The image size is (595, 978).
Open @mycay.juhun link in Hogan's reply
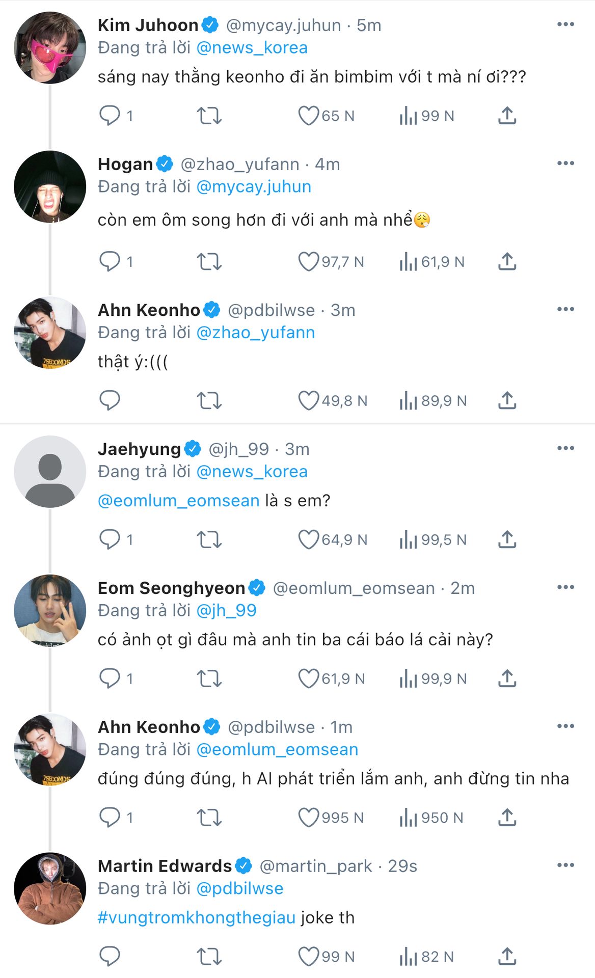coord(254,187)
